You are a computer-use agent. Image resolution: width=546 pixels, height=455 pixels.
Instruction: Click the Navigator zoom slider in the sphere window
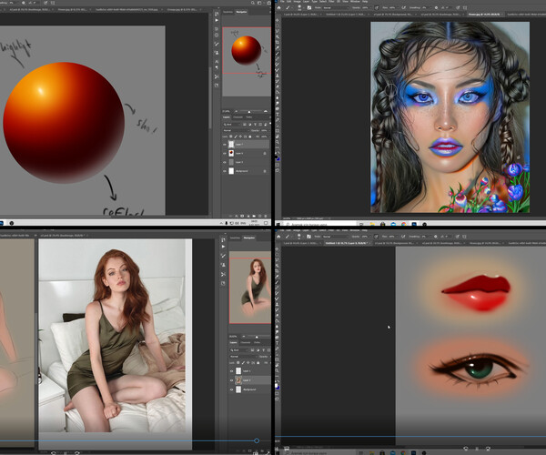coord(249,111)
